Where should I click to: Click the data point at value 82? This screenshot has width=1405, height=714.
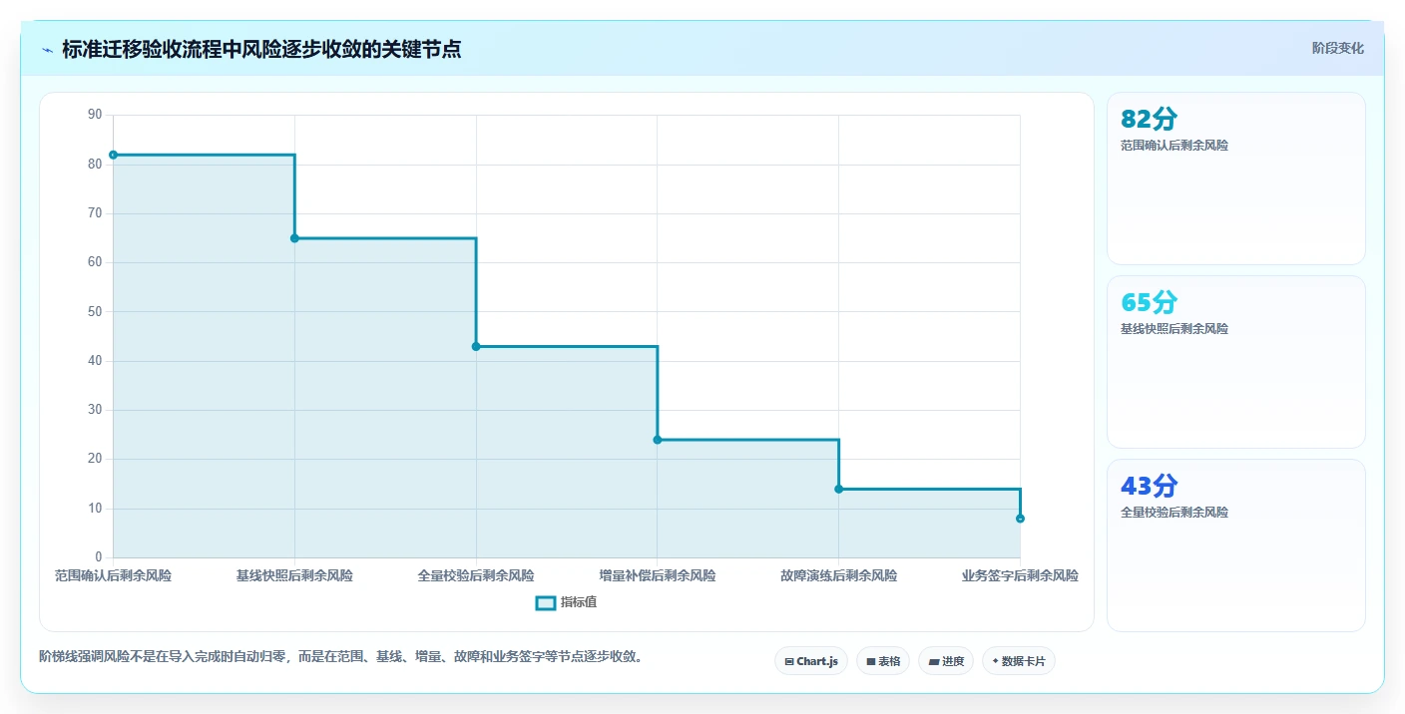coord(113,155)
